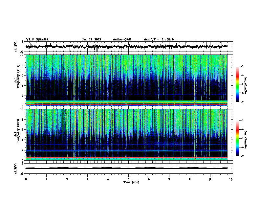Click inside the ch.1 spectrogram panel
Viewport: 260px width, 201px height.
[x=126, y=80]
